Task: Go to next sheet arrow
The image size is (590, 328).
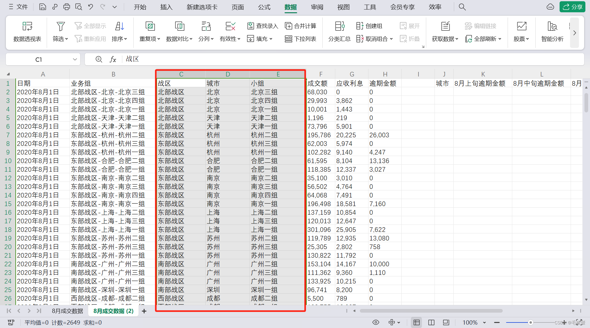Action: [29, 311]
